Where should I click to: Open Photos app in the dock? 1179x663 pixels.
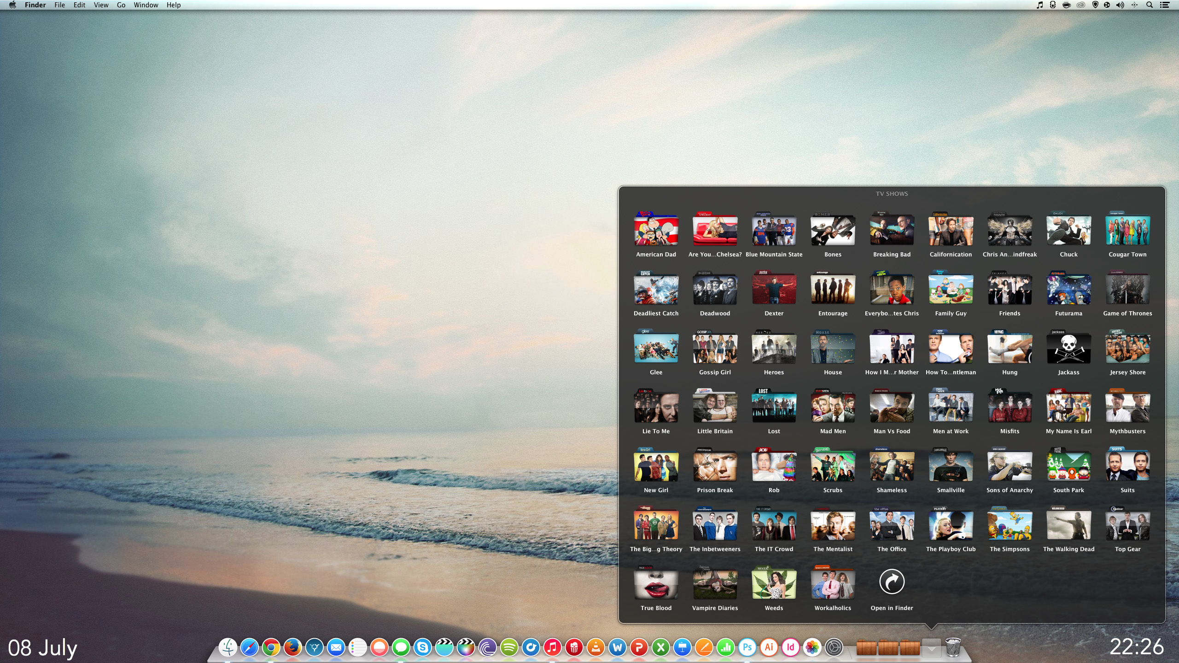[812, 647]
